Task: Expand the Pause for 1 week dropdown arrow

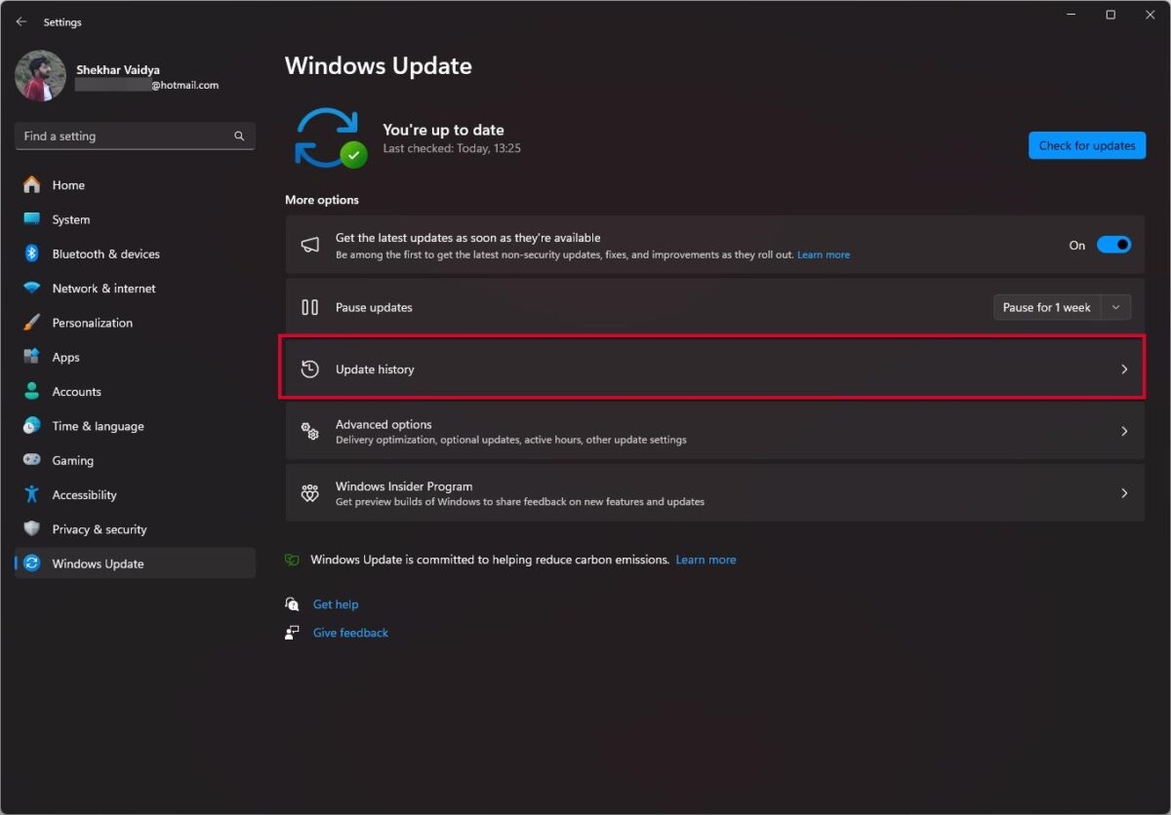Action: (1116, 307)
